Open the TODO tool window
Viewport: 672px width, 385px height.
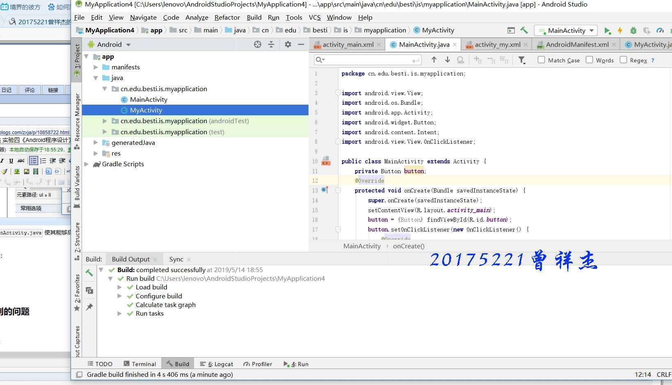tap(100, 364)
